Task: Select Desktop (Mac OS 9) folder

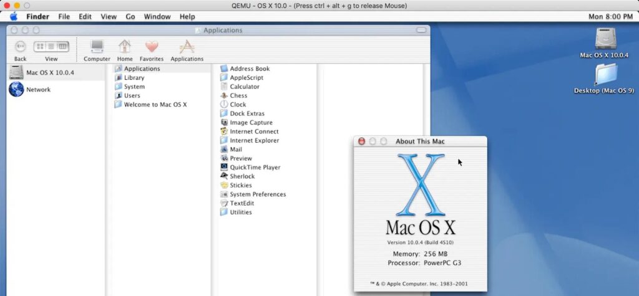Action: click(x=604, y=78)
